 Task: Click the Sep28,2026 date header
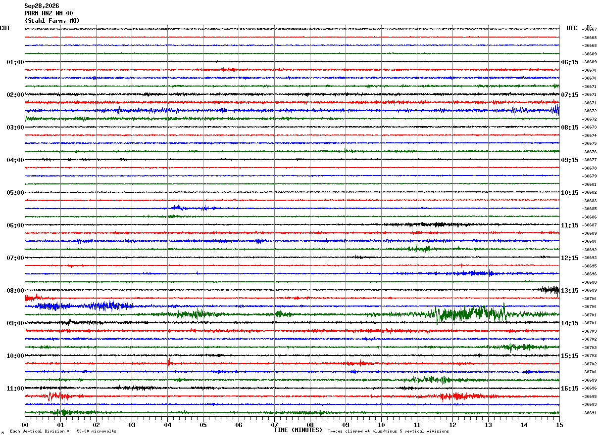[x=42, y=6]
